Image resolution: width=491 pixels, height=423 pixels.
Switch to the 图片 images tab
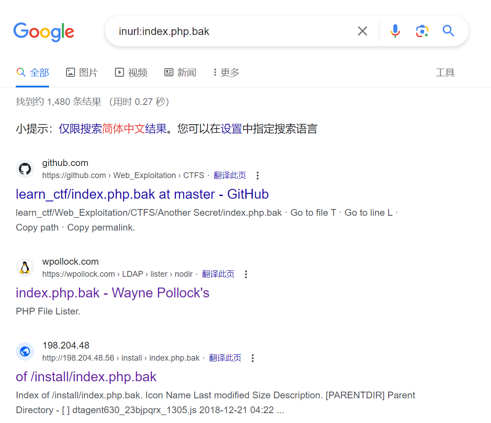click(x=82, y=72)
